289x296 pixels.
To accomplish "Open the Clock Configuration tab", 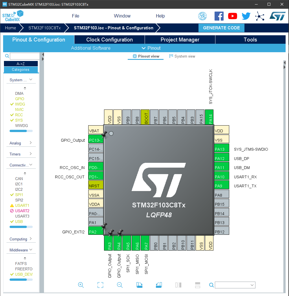I will point(109,40).
